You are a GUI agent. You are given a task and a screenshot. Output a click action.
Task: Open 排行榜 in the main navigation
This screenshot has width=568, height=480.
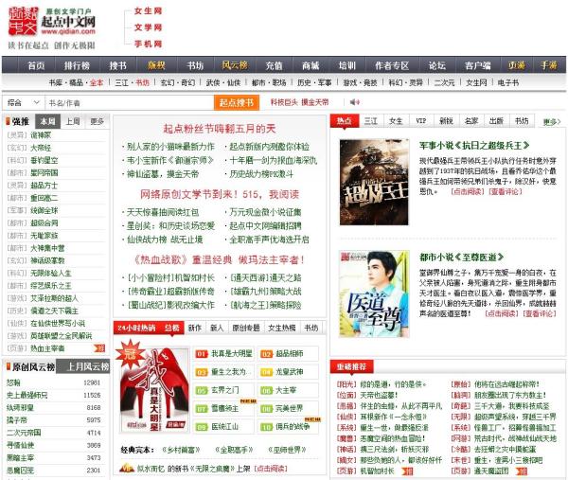(x=77, y=65)
